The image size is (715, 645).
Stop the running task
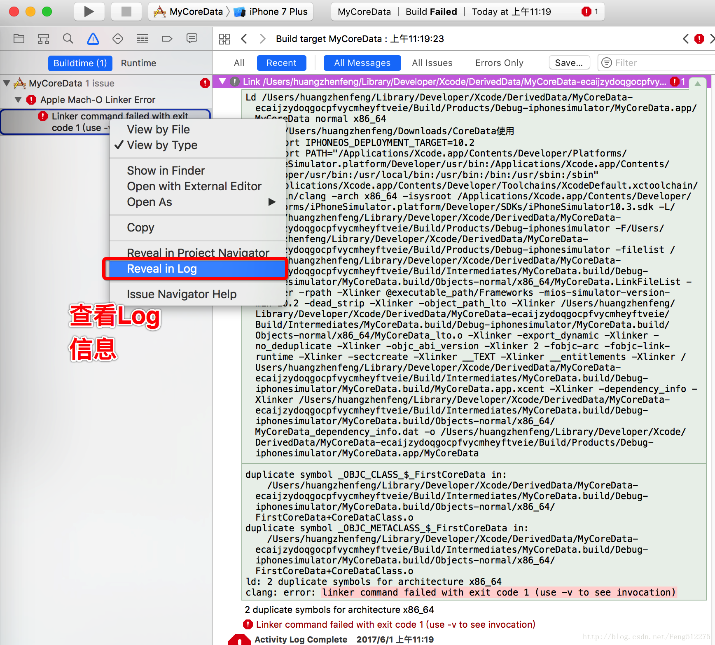coord(126,12)
